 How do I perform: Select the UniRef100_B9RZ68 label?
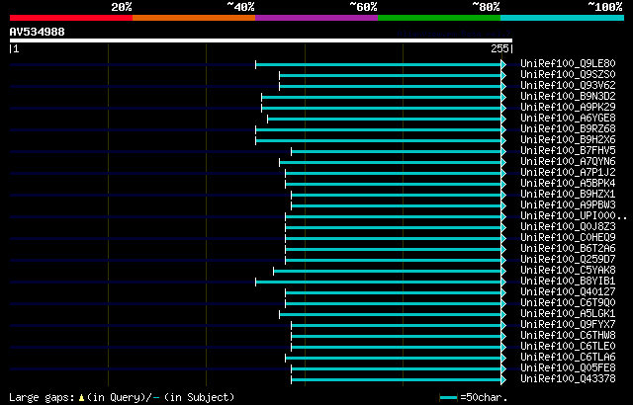568,129
